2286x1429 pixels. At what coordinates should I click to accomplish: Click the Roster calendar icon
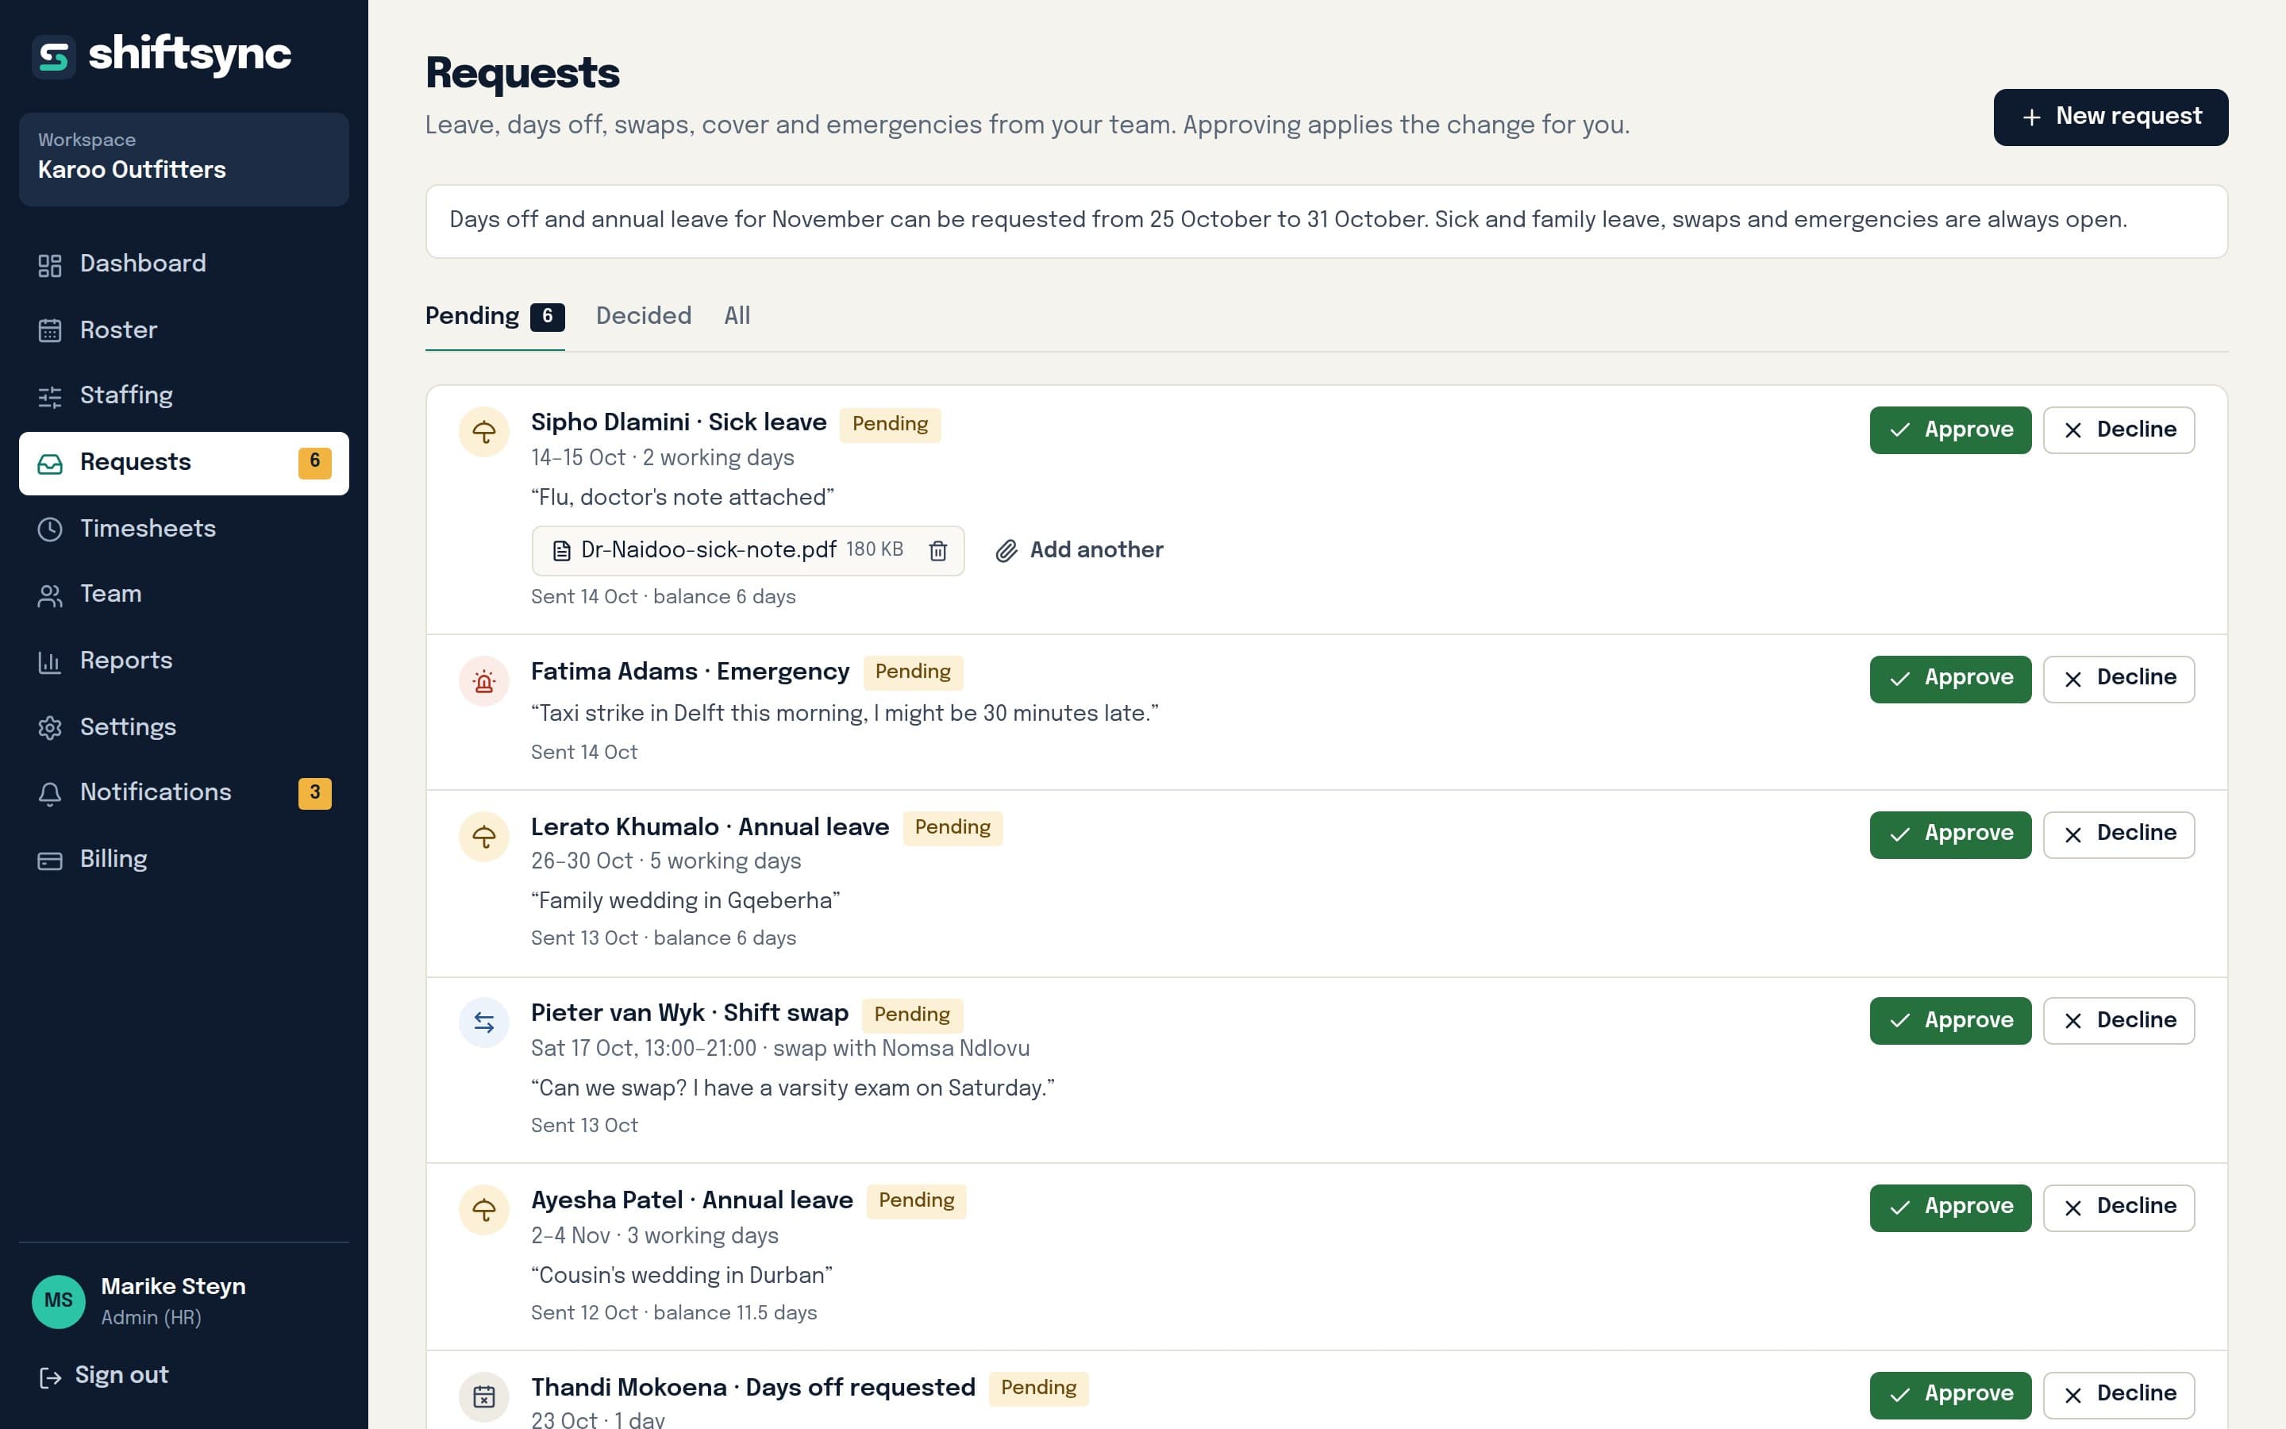50,331
